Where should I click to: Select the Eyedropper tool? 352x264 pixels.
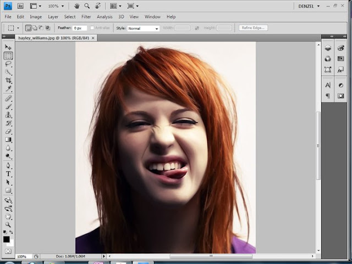click(x=8, y=88)
